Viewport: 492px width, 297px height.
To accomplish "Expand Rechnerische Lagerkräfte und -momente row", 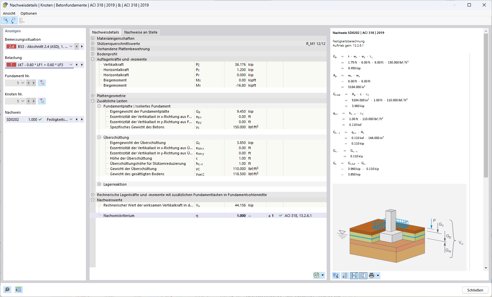I will 92,195.
